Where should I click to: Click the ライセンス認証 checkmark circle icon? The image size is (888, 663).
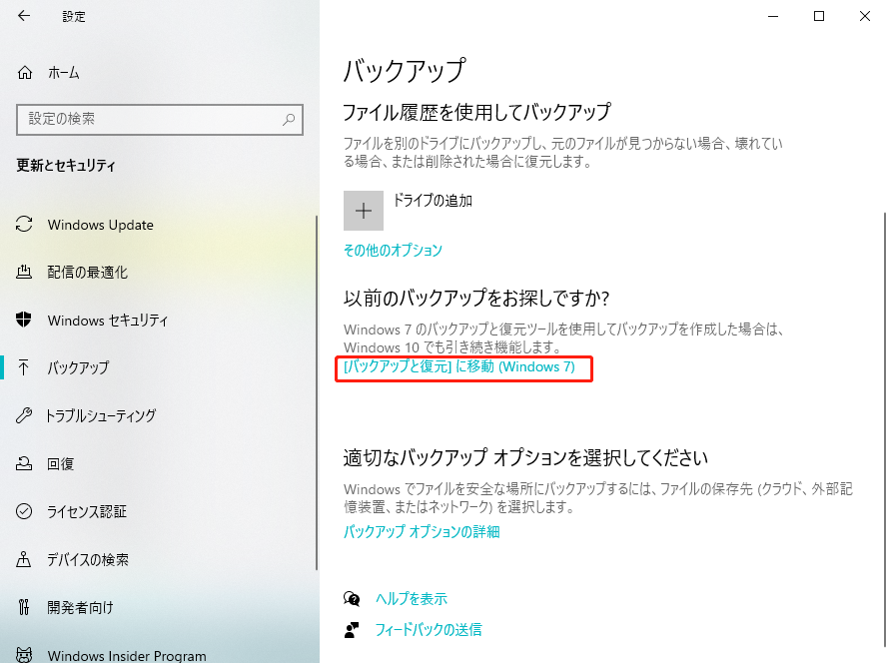[24, 511]
